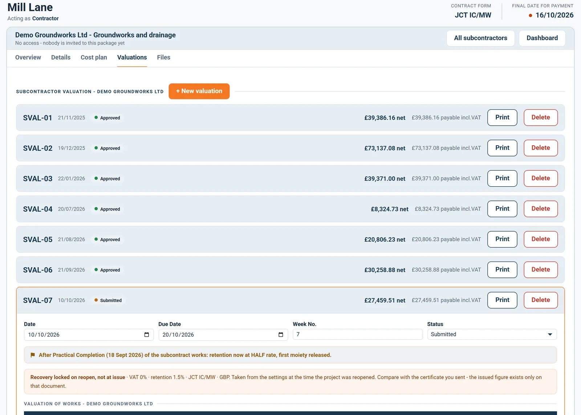Viewport: 581px width, 415px height.
Task: Open the Cost plan tab
Action: point(94,57)
